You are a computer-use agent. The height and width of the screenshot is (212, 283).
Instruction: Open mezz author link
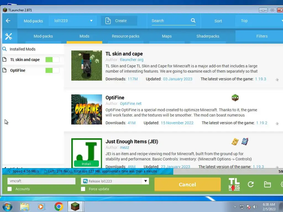(125, 147)
